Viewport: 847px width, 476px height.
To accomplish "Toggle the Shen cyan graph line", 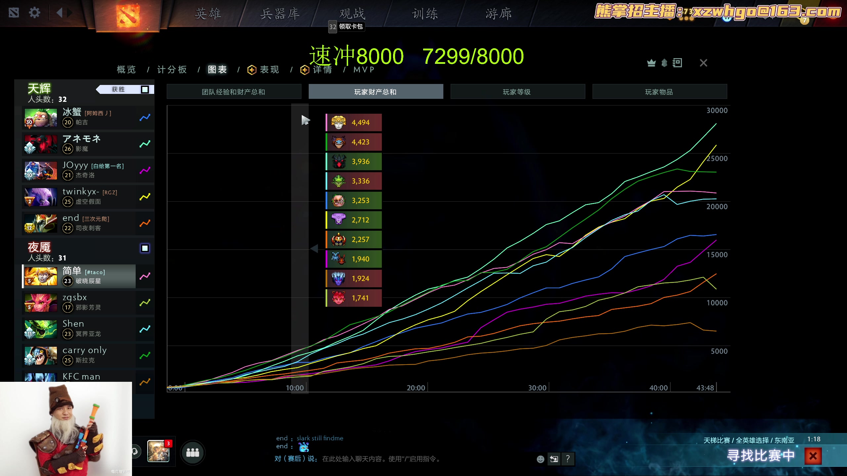I will [x=145, y=329].
